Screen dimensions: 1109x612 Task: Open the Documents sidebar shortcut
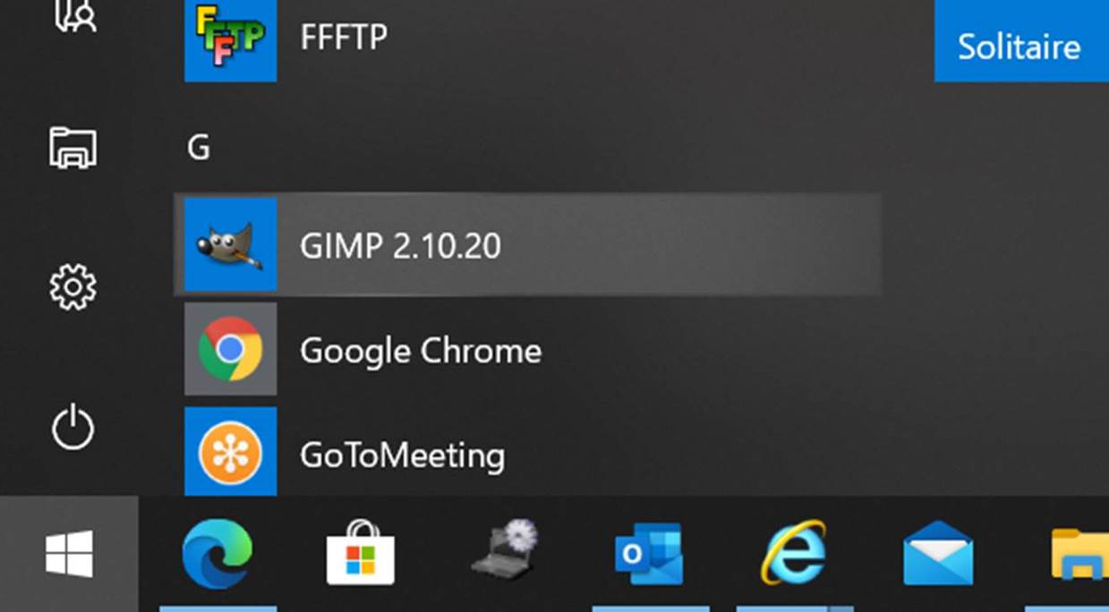73,147
